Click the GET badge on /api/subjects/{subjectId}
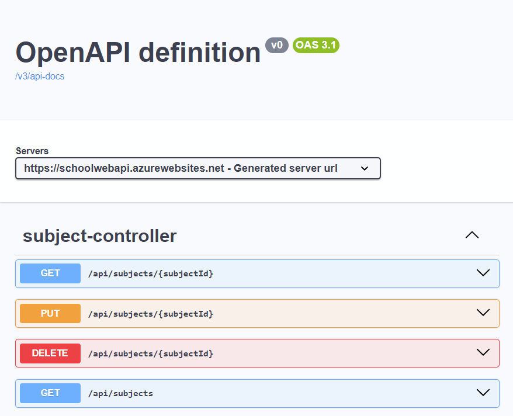 click(50, 273)
